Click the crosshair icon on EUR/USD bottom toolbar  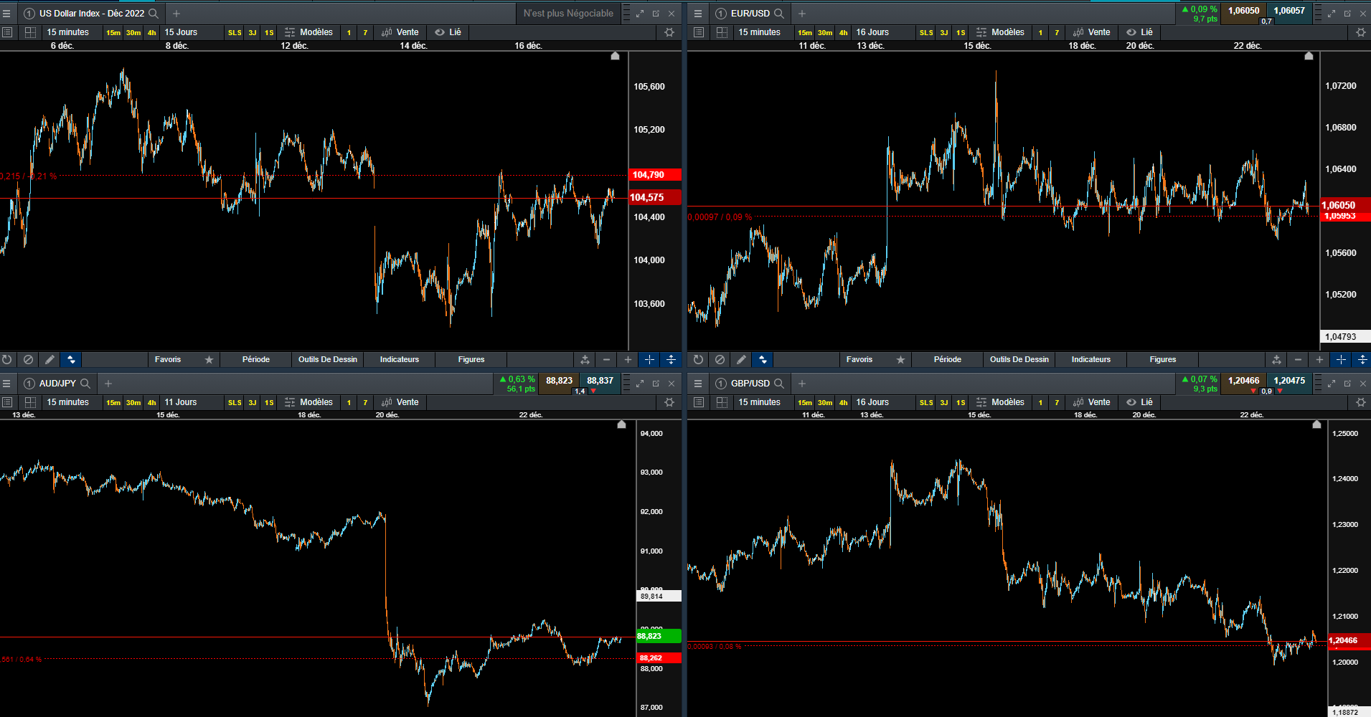point(1341,360)
